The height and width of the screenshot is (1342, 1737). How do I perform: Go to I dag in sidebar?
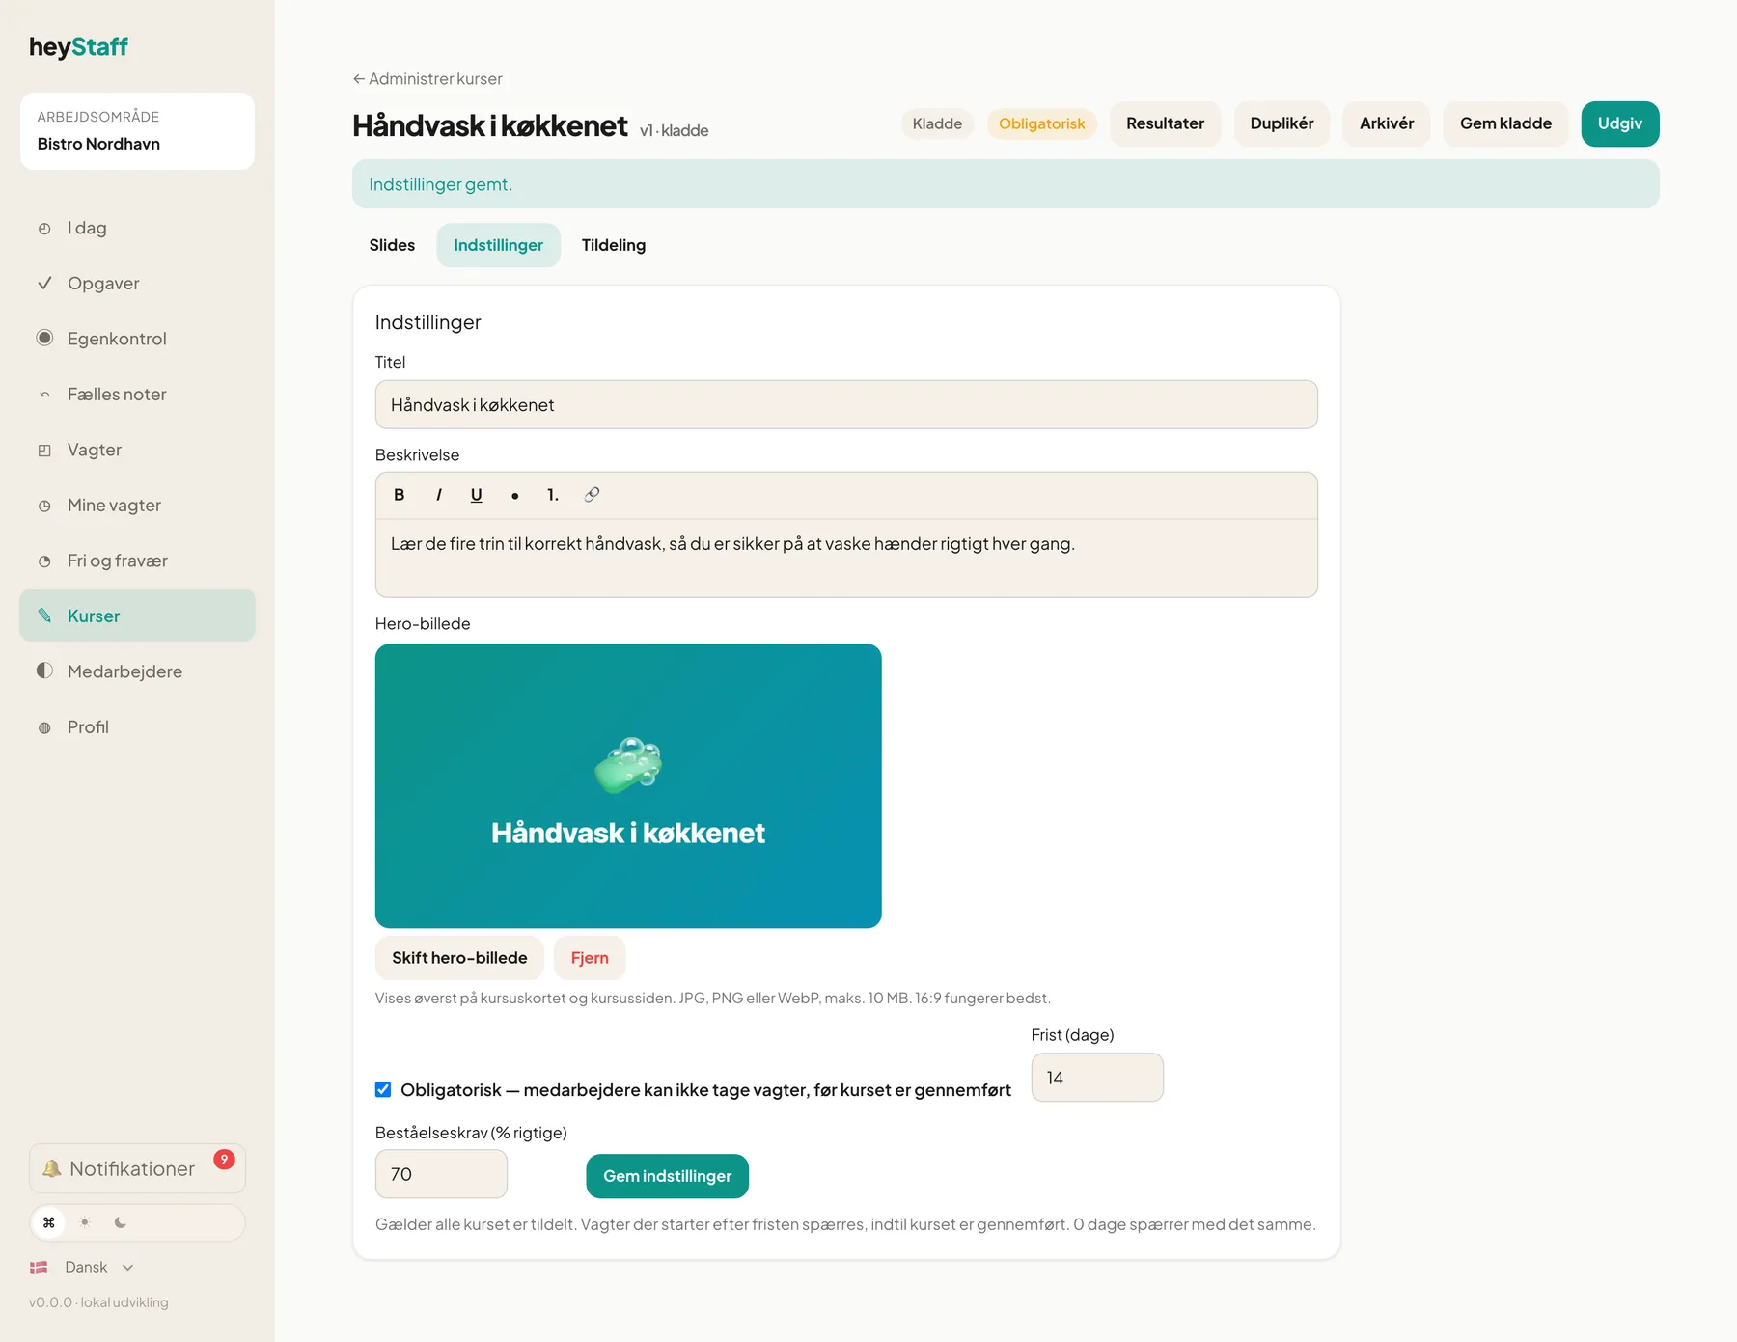[137, 228]
